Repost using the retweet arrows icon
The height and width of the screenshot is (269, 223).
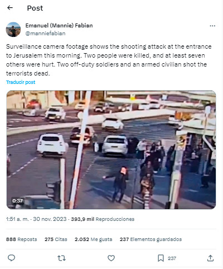pos(61,258)
